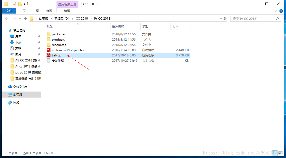This screenshot has height=158, width=286.
Task: Open address bar history dropdown
Action: pos(221,19)
